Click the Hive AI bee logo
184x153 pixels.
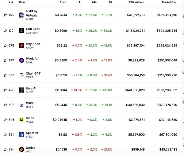[21, 90]
